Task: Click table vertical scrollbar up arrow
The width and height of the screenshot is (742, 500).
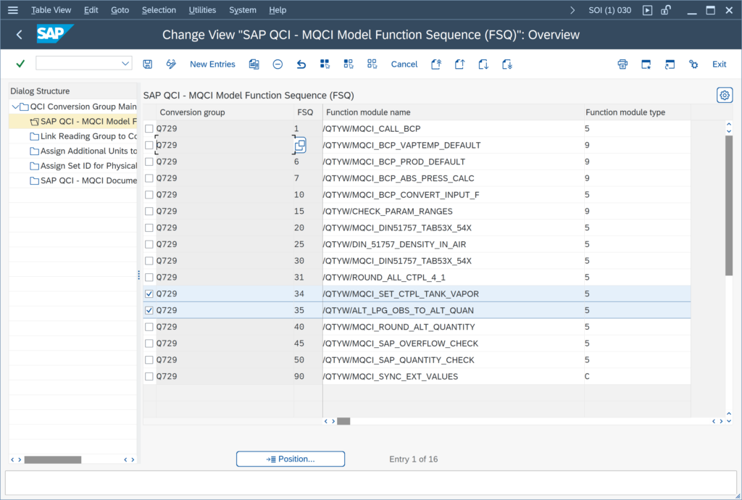Action: [729, 125]
